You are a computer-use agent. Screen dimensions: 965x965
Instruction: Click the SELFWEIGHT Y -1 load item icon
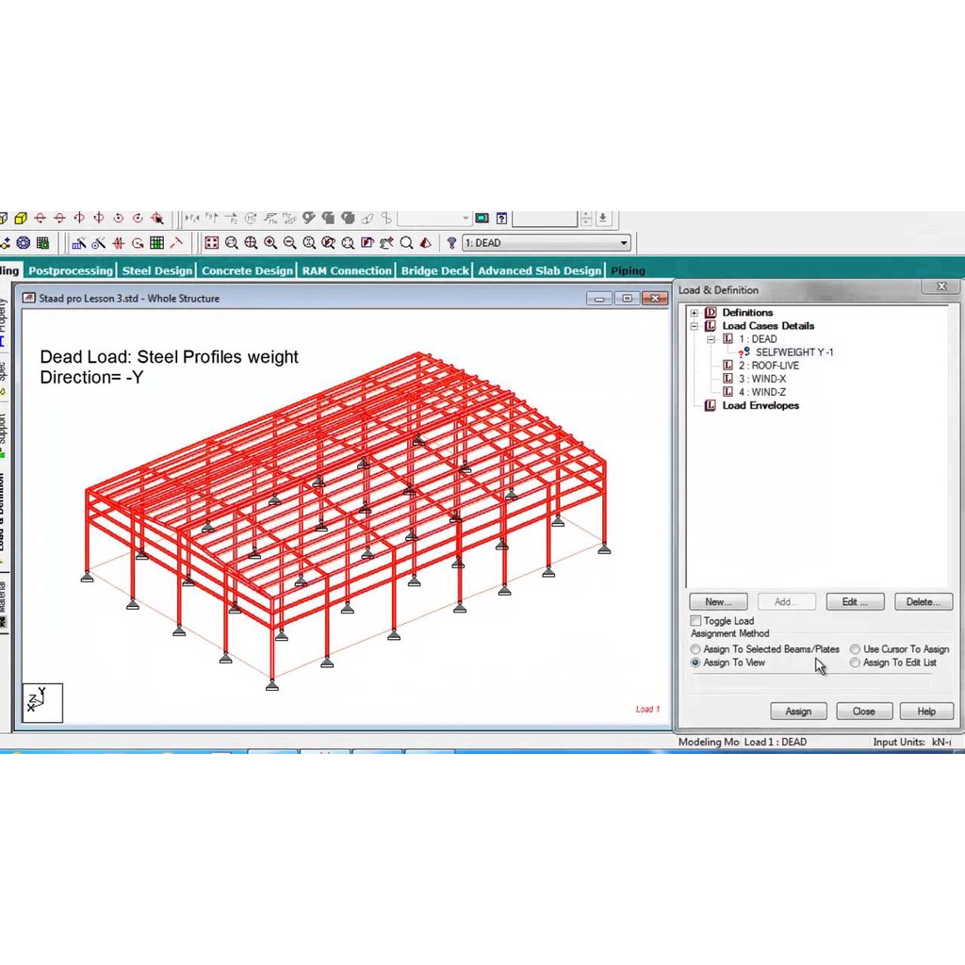click(744, 352)
